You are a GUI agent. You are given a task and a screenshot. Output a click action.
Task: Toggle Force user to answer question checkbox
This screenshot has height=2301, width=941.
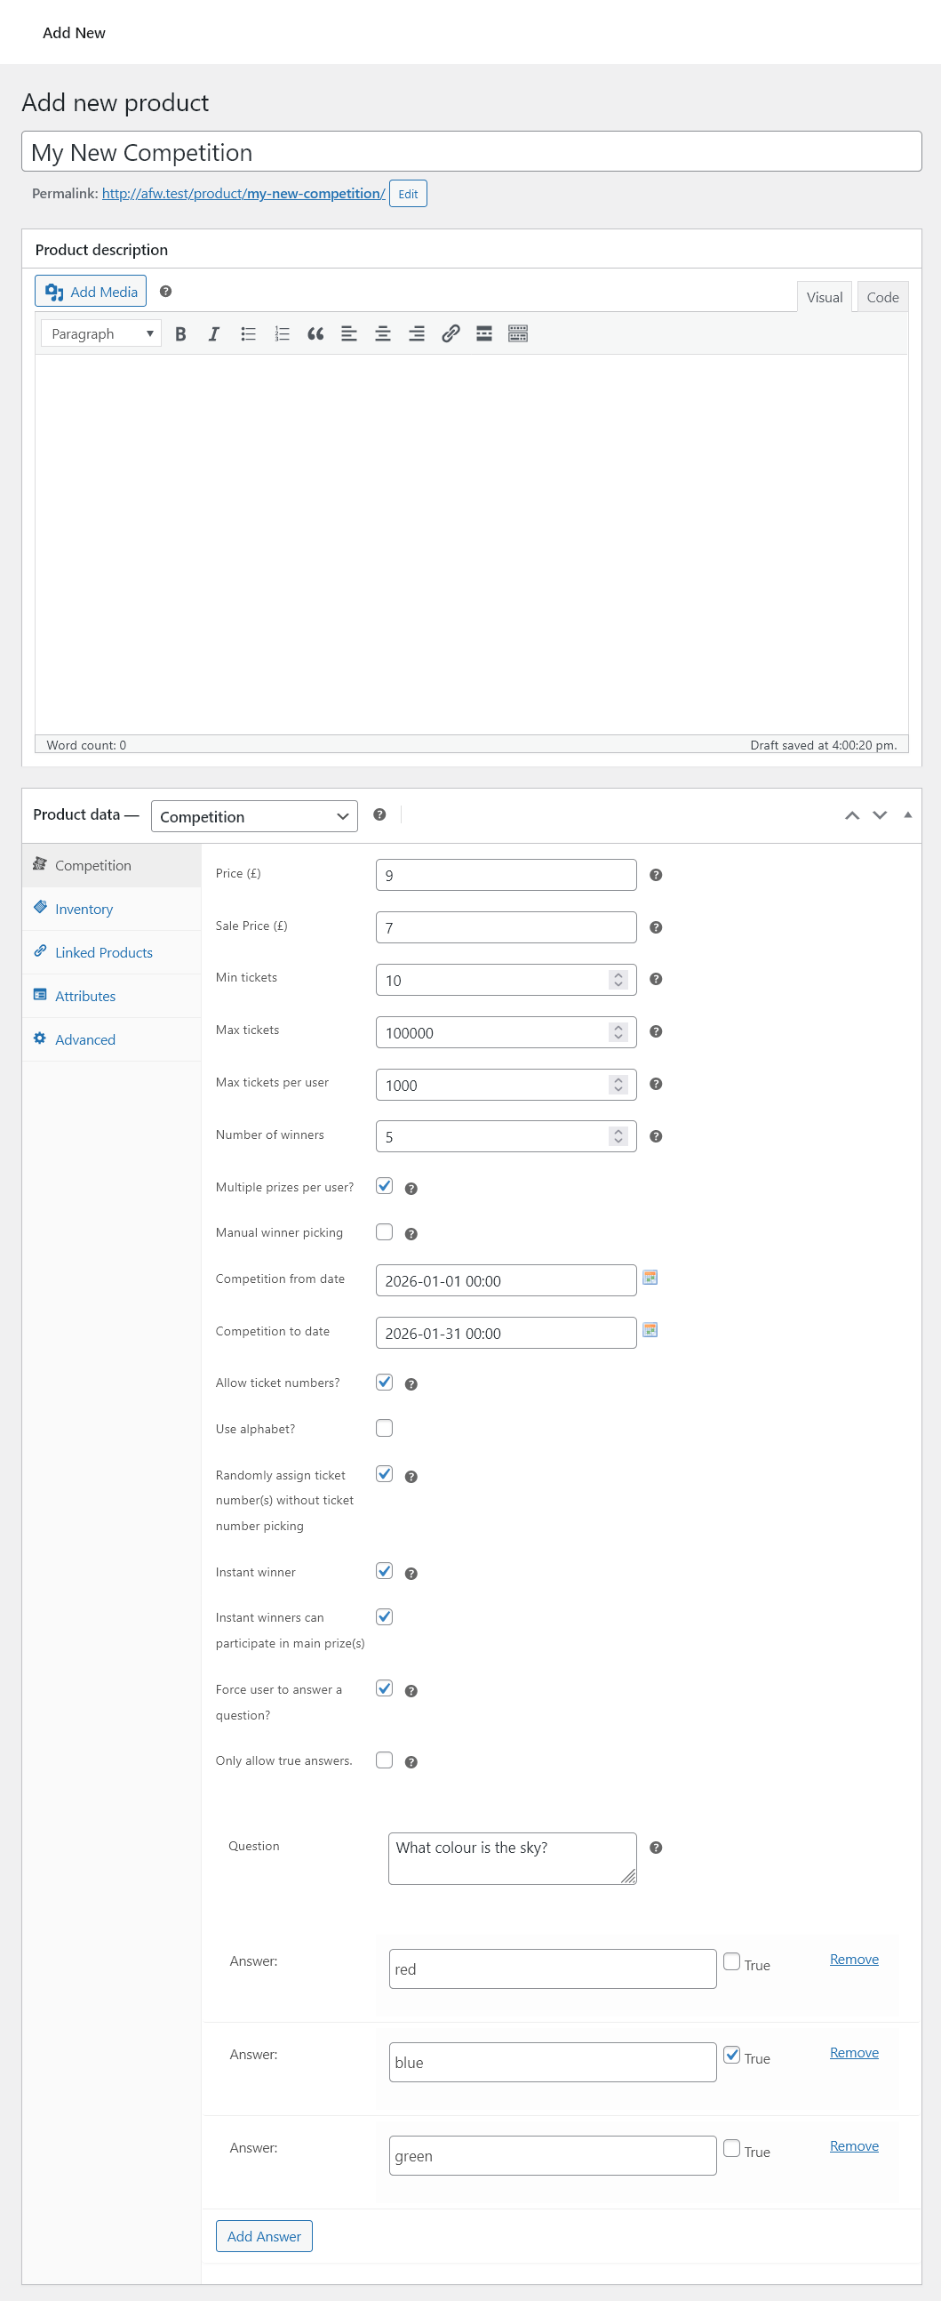click(x=385, y=1689)
